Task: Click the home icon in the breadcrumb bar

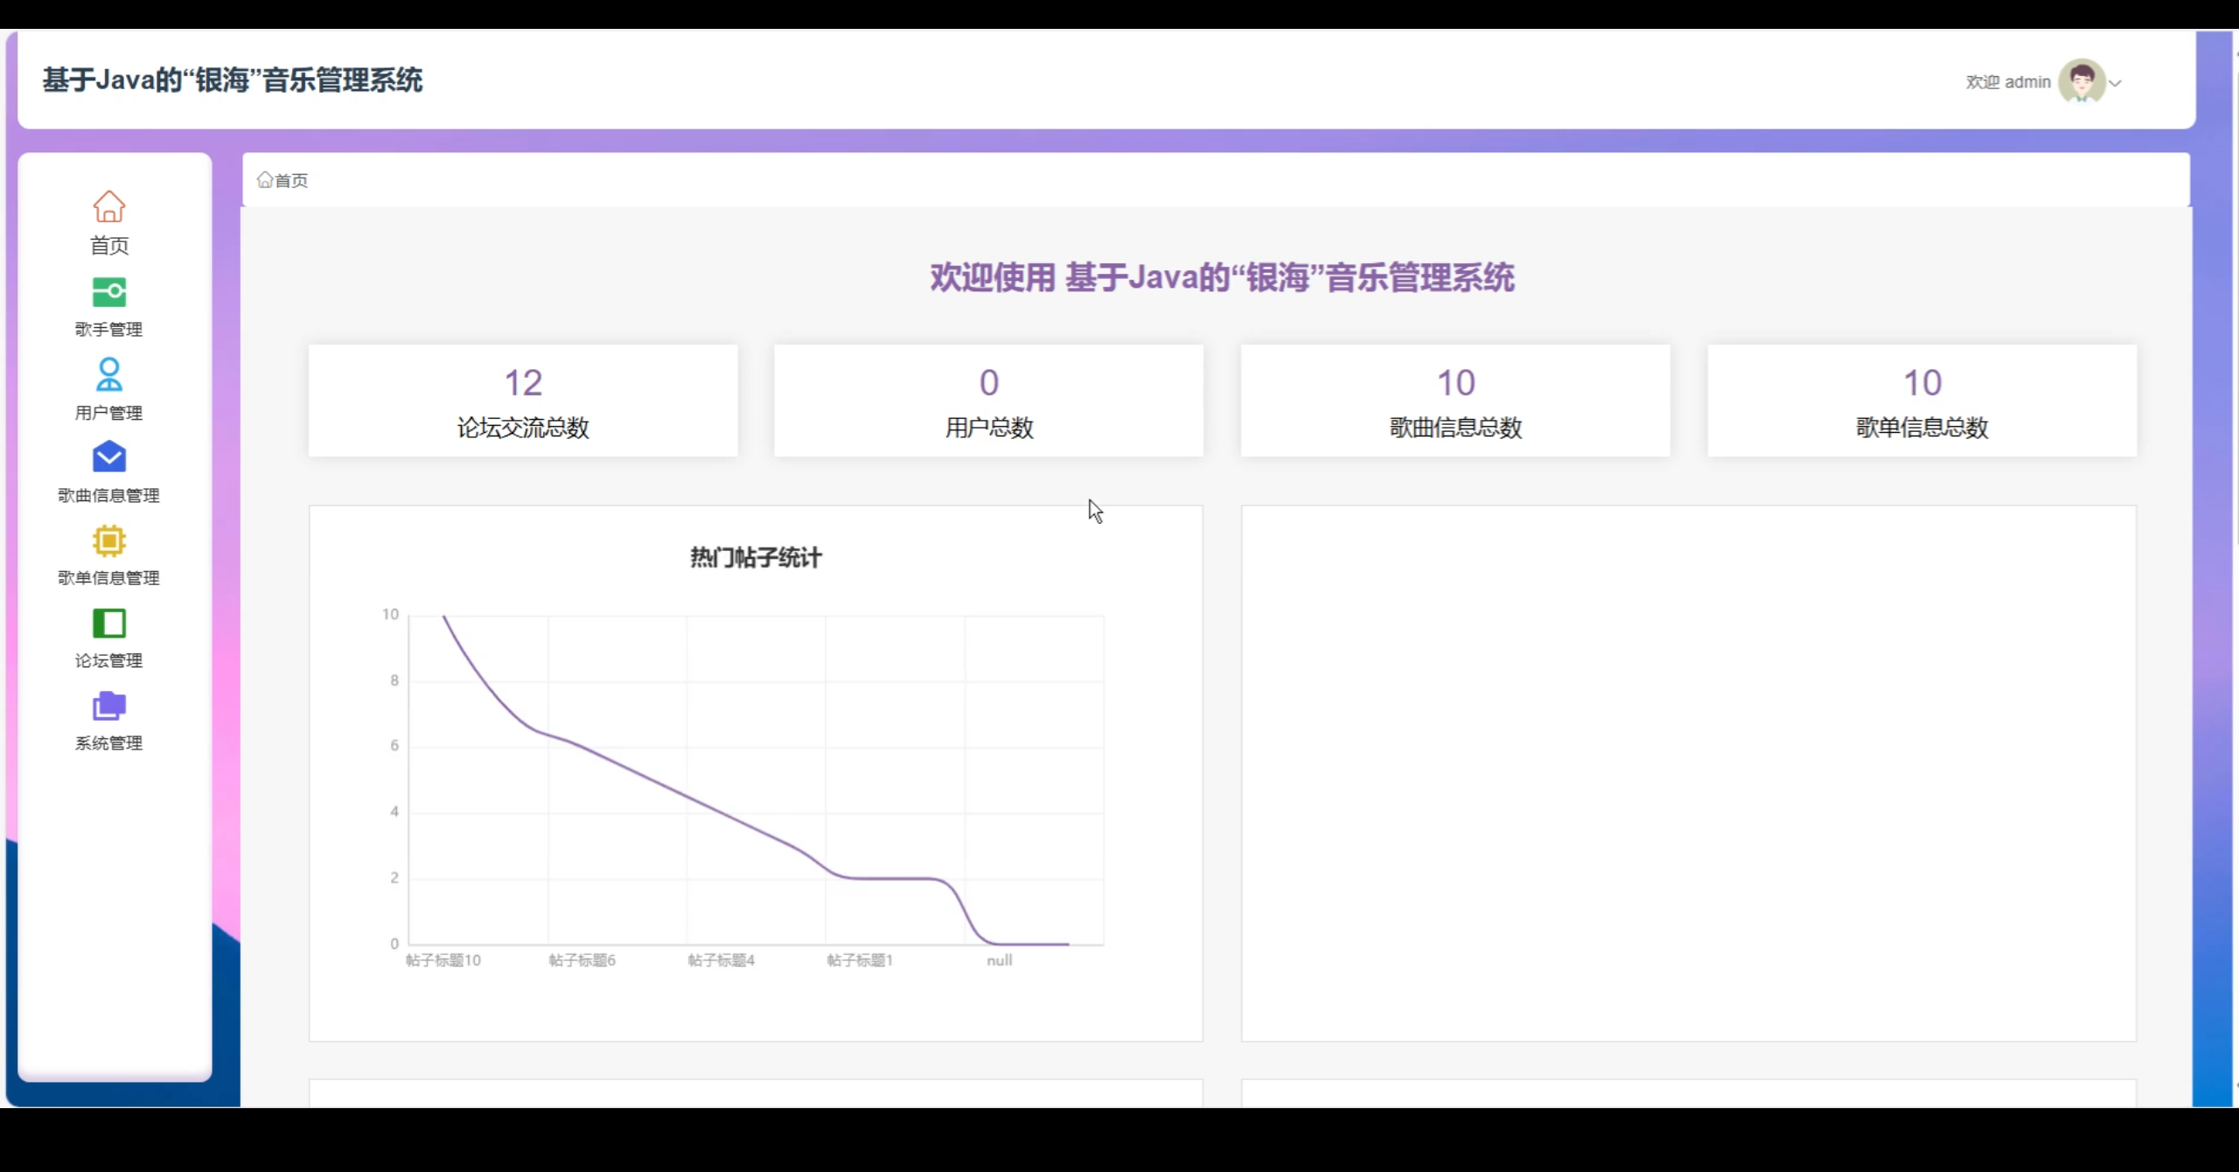Action: pyautogui.click(x=267, y=179)
